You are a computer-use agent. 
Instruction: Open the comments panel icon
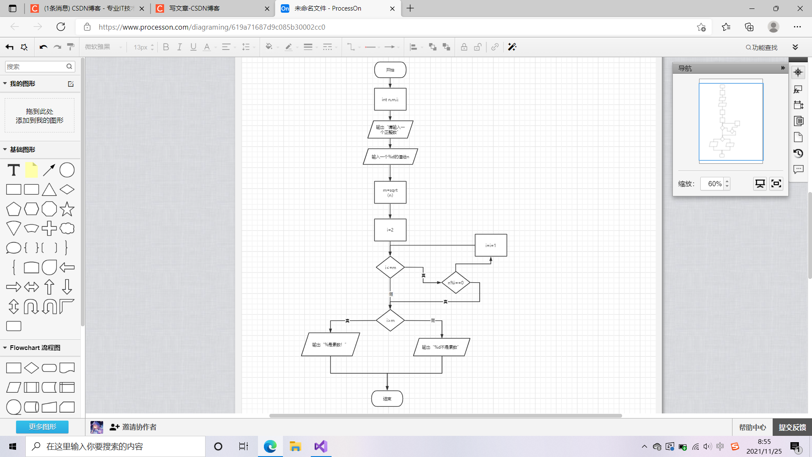click(798, 169)
